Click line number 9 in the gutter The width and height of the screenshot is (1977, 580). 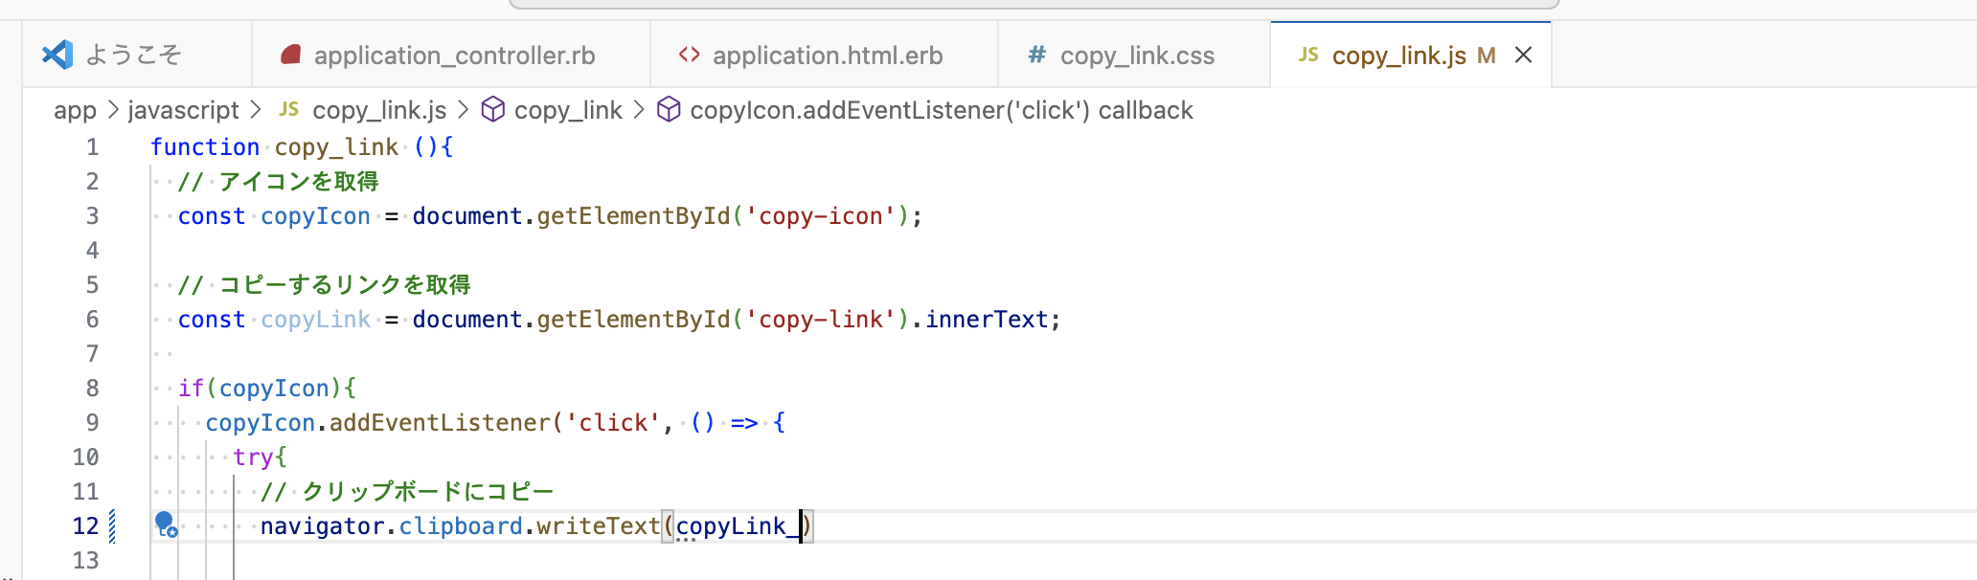pyautogui.click(x=92, y=422)
